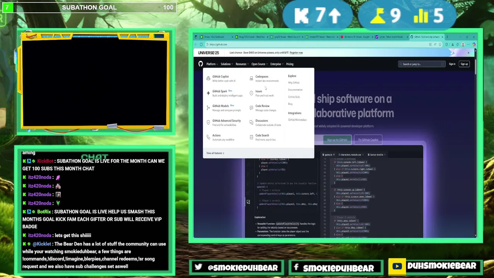Open the browser settings ellipsis menu
The image size is (494, 278).
[x=468, y=44]
